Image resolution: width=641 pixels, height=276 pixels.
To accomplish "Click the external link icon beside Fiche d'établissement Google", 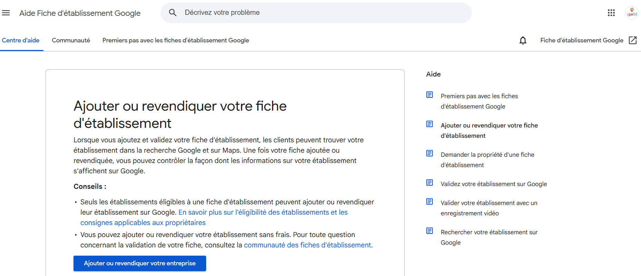I will [x=632, y=40].
